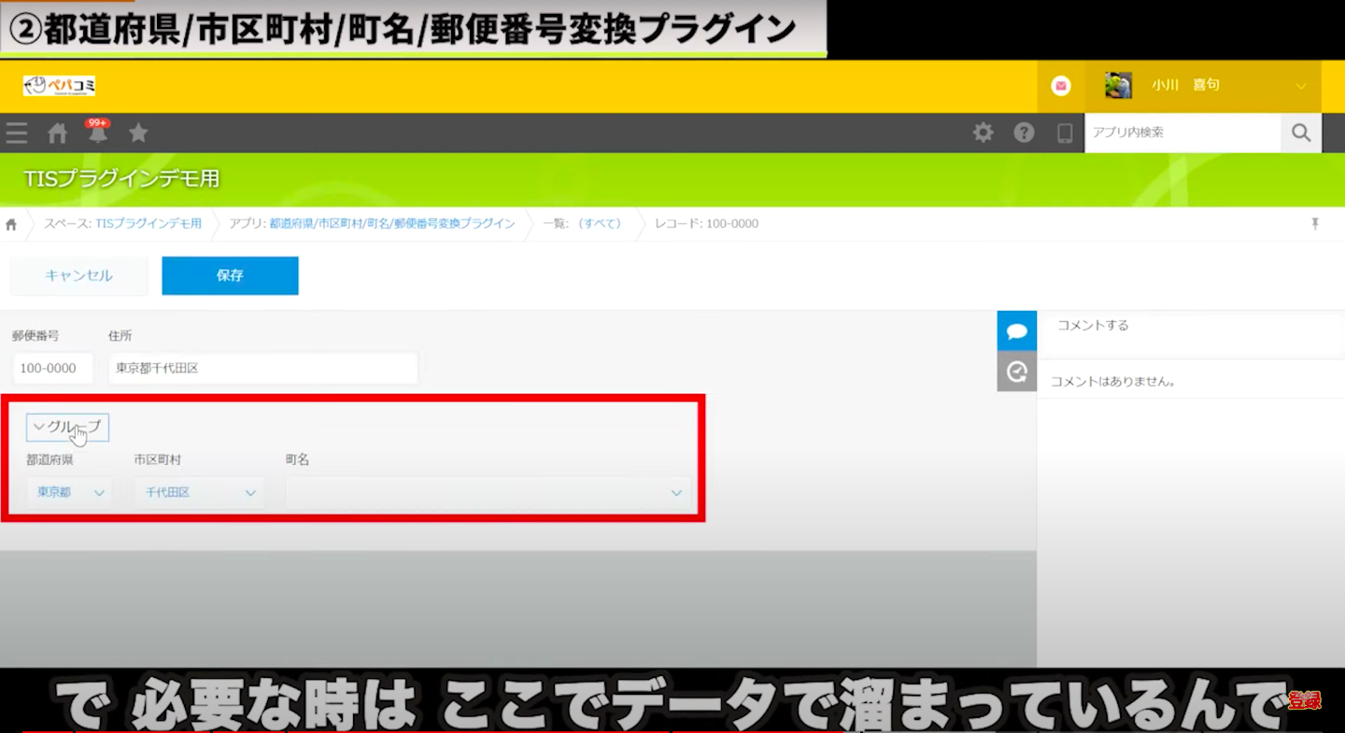Open the favorites star icon

click(138, 134)
